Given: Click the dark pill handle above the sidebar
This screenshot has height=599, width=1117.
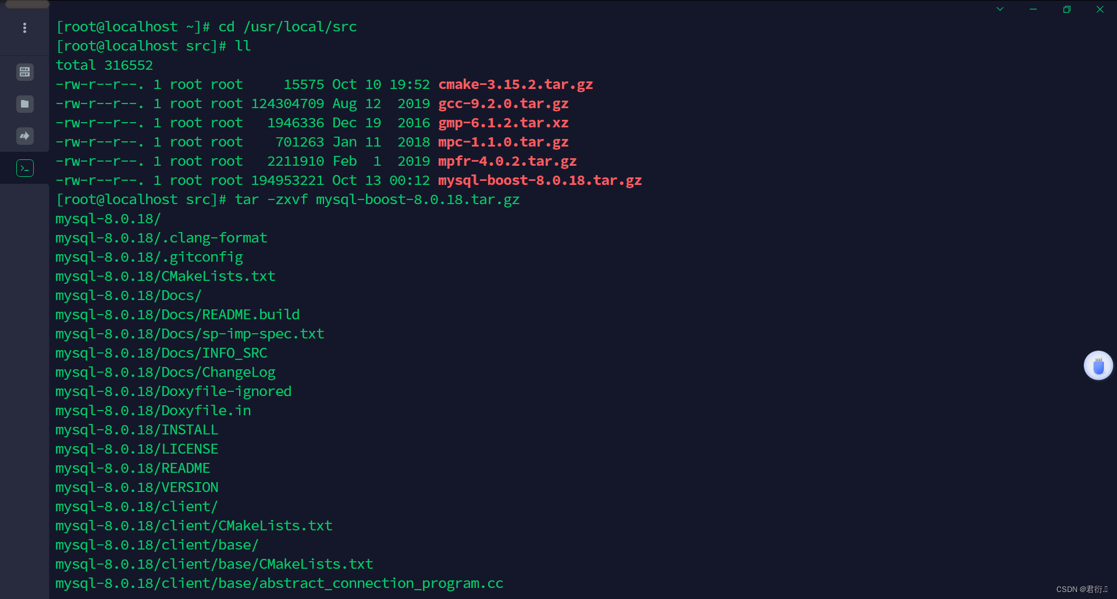Looking at the screenshot, I should 27,4.
